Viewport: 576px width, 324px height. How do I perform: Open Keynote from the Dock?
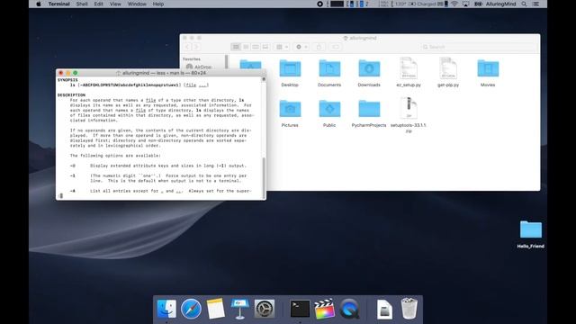240,309
